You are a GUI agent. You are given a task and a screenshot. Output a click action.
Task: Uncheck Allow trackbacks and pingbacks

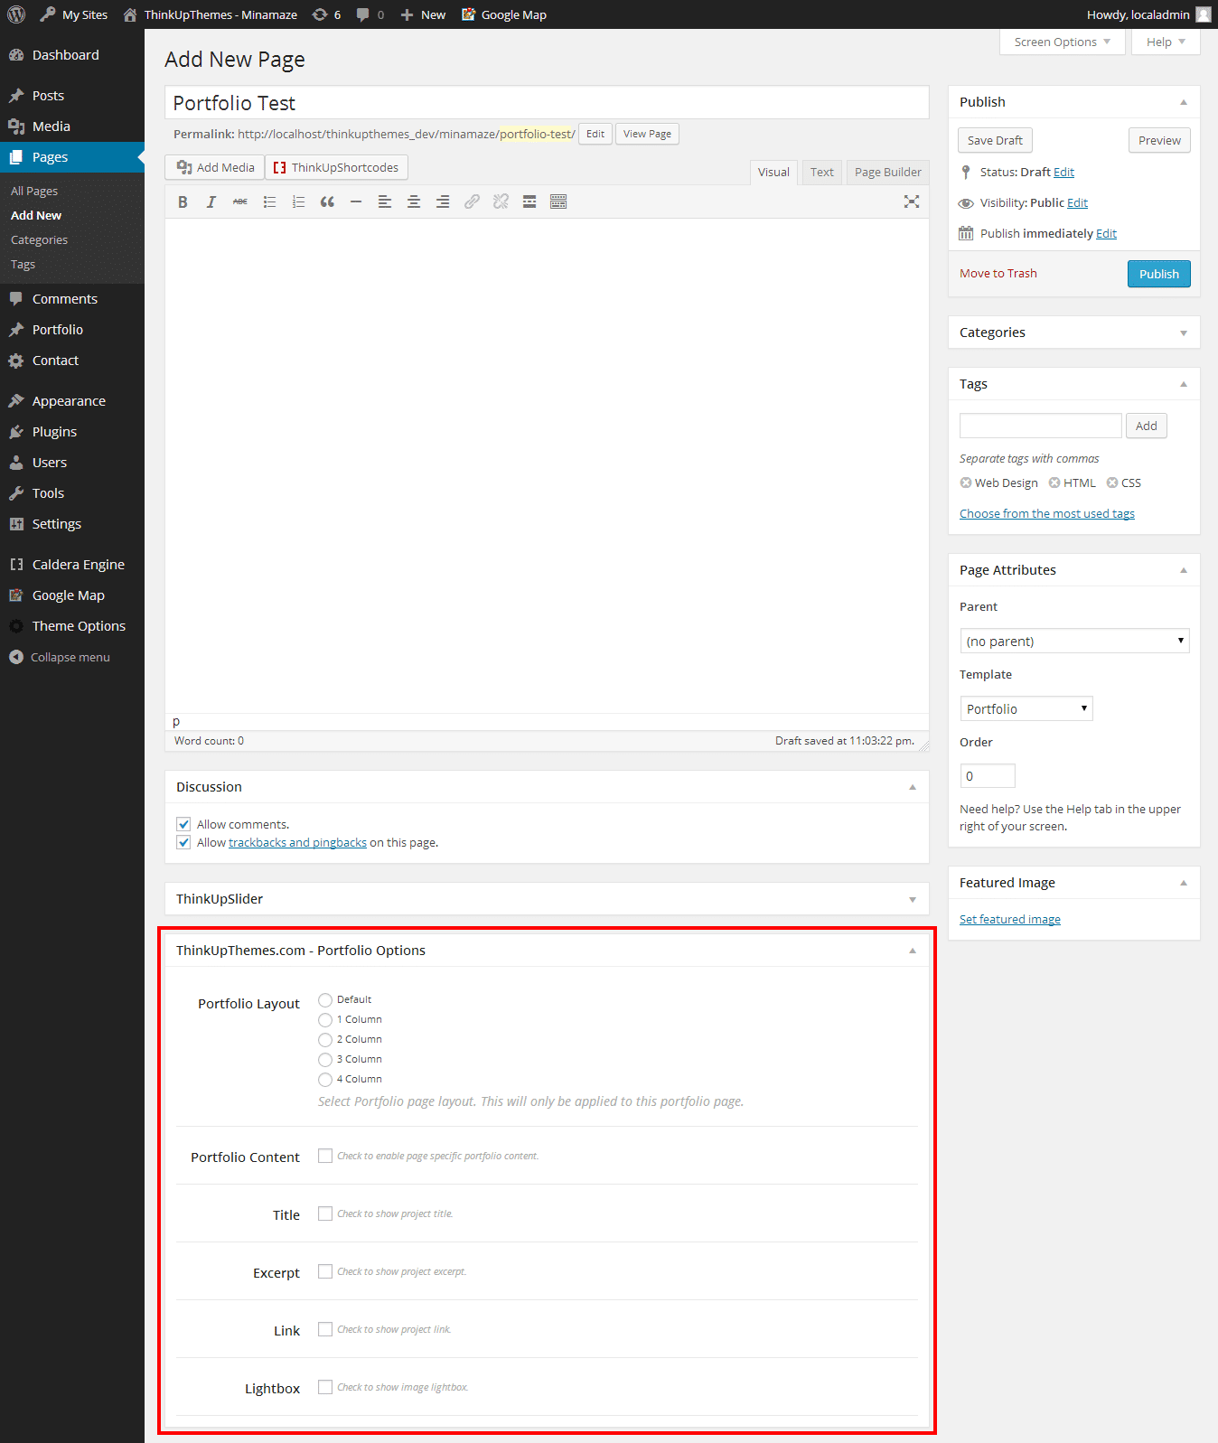[183, 842]
